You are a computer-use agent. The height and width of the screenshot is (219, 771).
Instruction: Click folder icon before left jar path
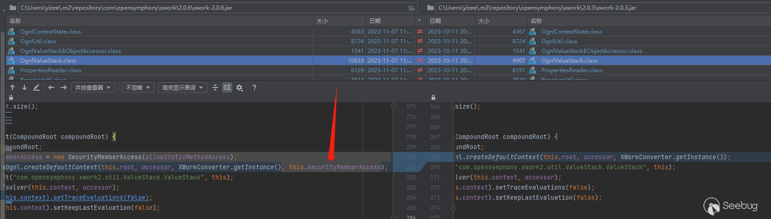point(12,8)
